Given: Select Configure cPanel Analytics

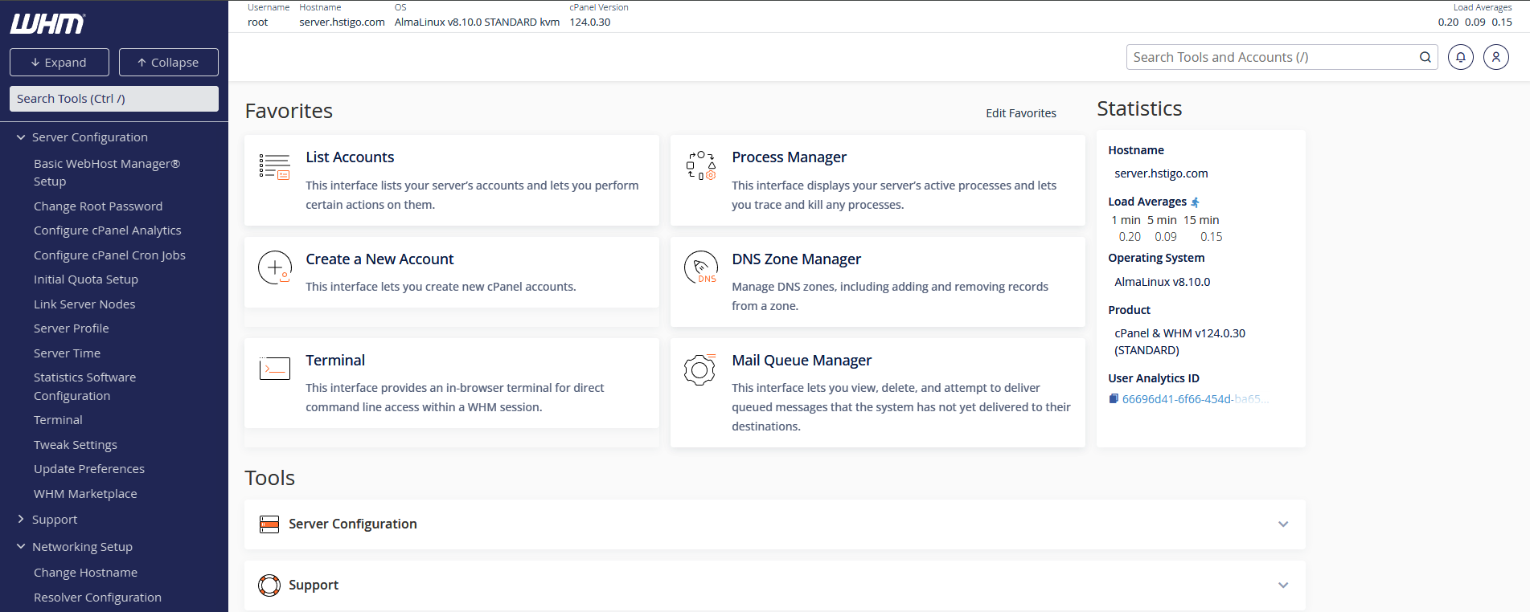Looking at the screenshot, I should pyautogui.click(x=108, y=231).
